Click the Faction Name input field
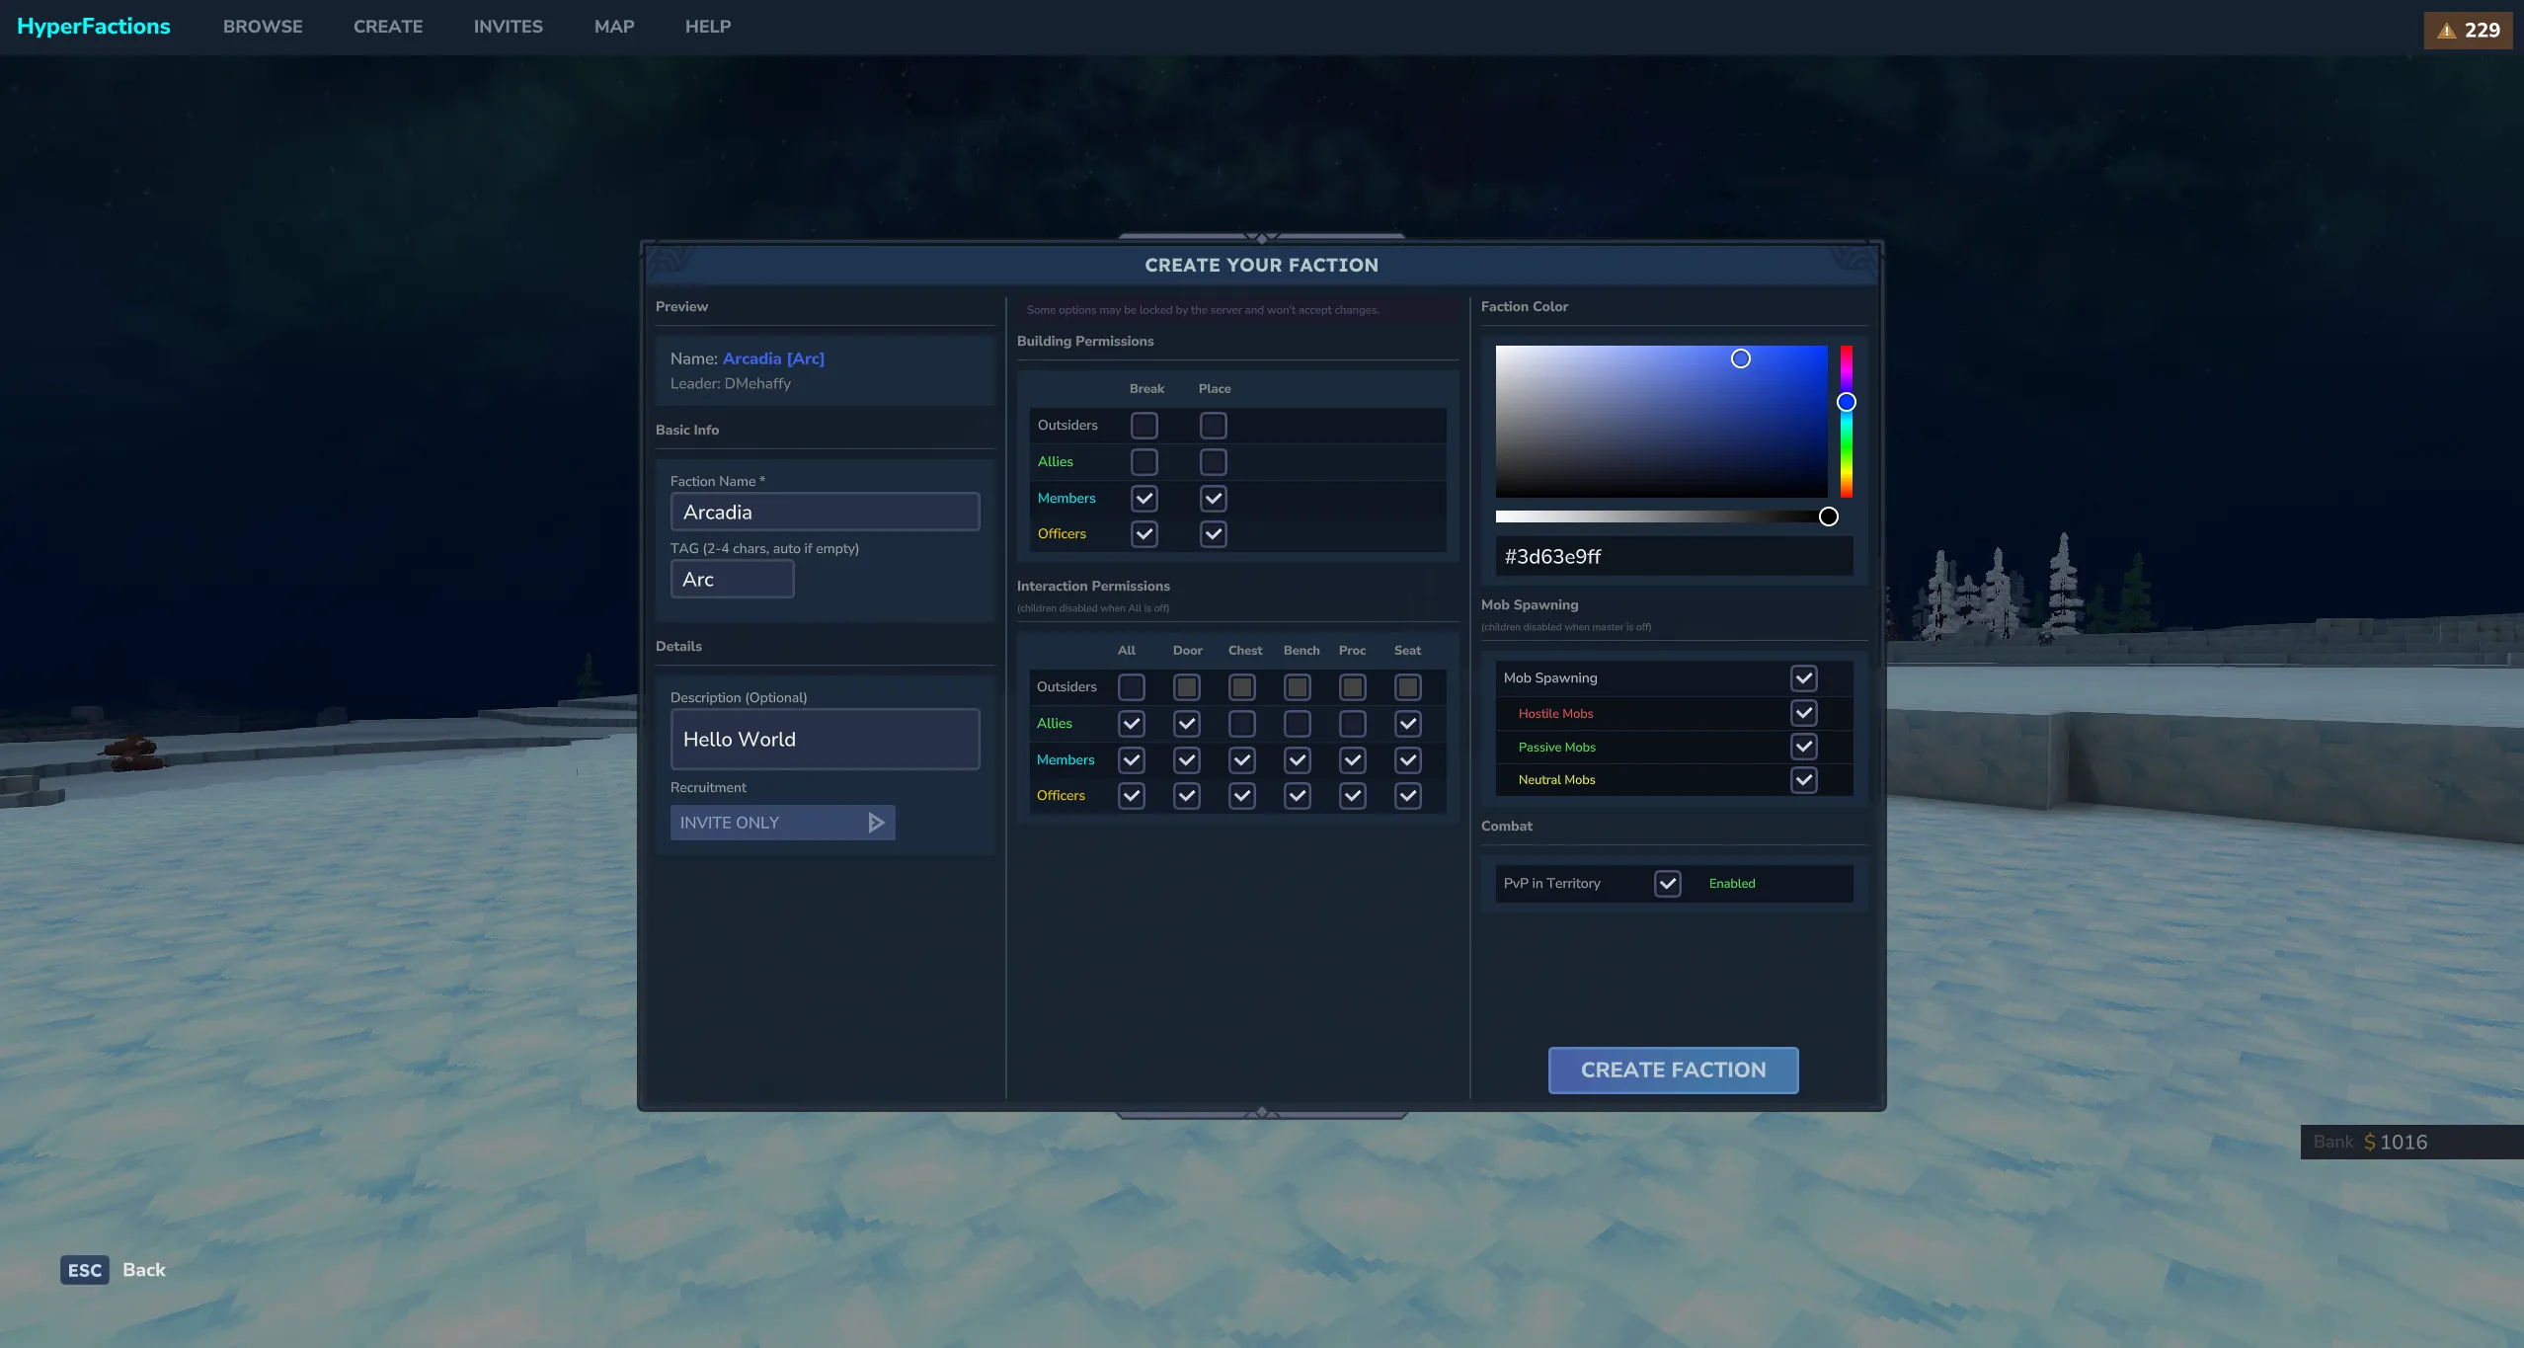The height and width of the screenshot is (1348, 2524). [825, 513]
